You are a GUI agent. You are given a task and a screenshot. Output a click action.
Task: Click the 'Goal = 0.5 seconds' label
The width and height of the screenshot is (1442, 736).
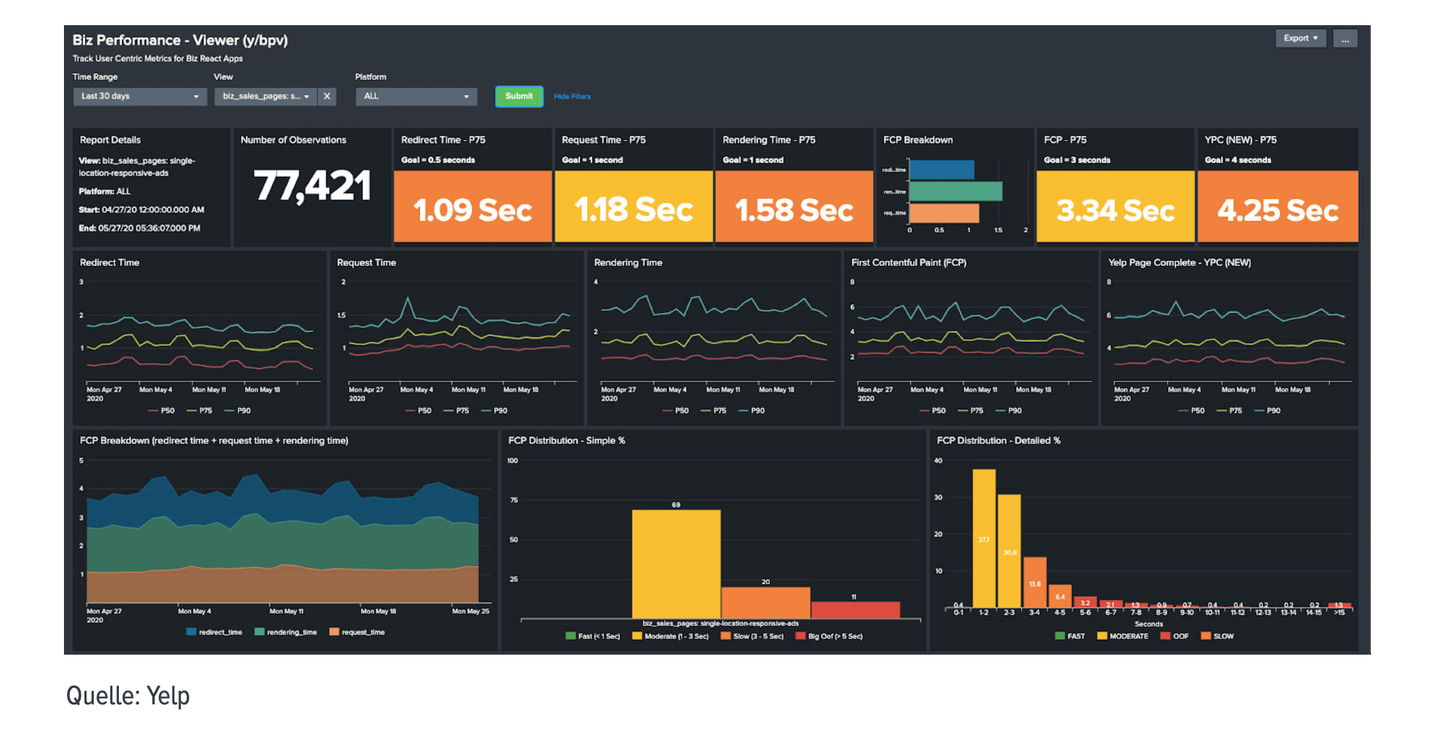(438, 160)
